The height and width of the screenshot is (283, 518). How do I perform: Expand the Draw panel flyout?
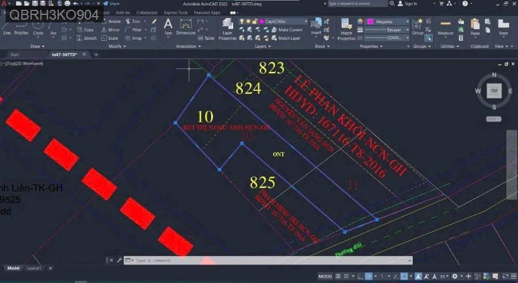pos(37,46)
